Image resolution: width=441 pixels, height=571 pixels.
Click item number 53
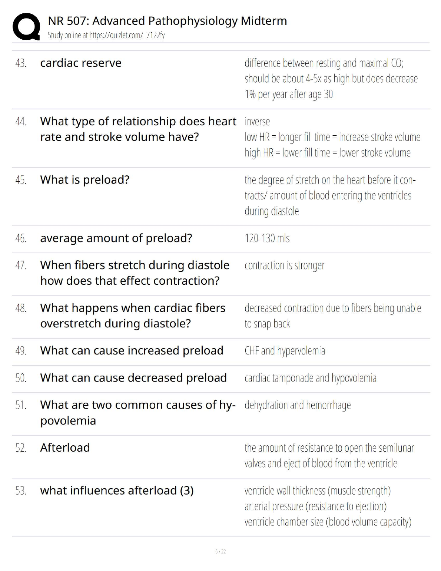click(x=21, y=491)
